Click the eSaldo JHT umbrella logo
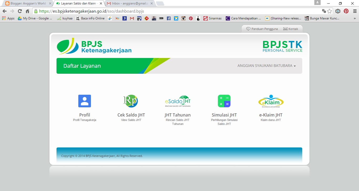Image resolution: width=359 pixels, height=191 pixels. pyautogui.click(x=178, y=101)
